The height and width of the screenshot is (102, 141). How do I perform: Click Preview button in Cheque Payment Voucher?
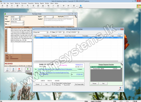pyautogui.click(x=94, y=83)
